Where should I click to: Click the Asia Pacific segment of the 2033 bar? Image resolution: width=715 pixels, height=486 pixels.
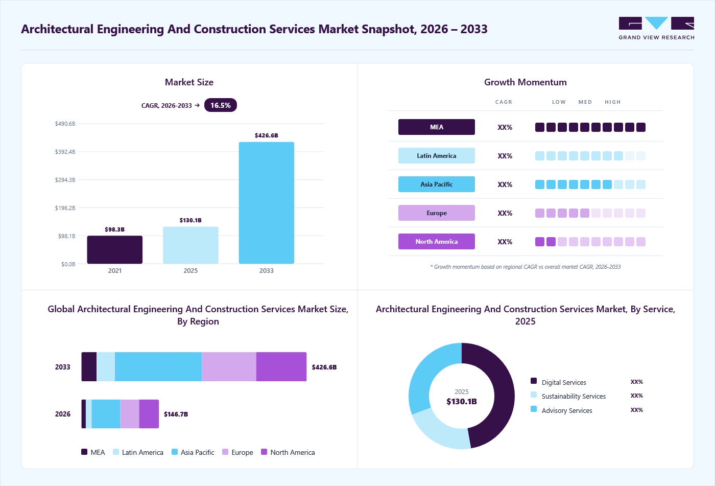(x=158, y=366)
